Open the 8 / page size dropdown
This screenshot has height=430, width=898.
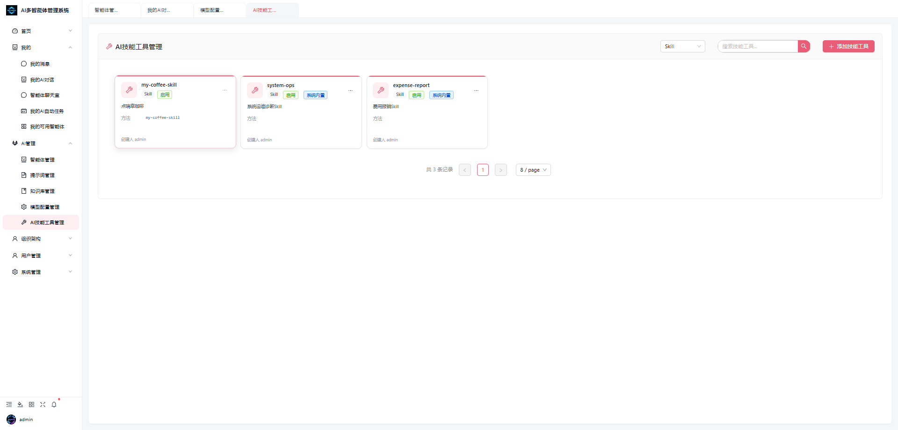coord(533,170)
